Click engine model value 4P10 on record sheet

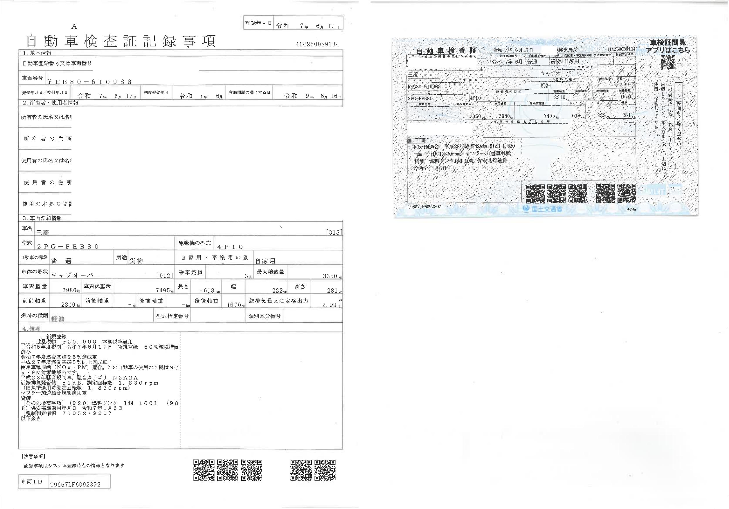[x=230, y=247]
